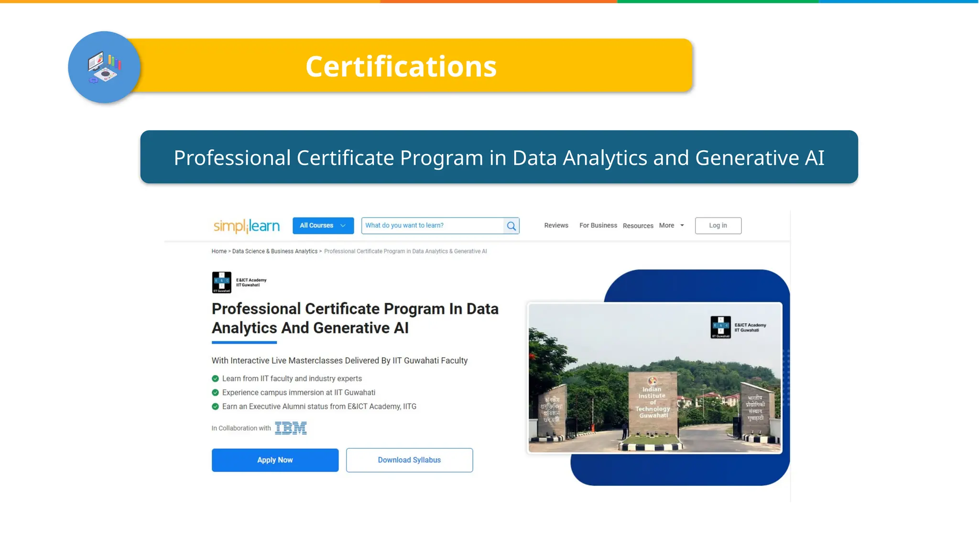Click the Simplilearn logo
The image size is (979, 551).
tap(247, 226)
